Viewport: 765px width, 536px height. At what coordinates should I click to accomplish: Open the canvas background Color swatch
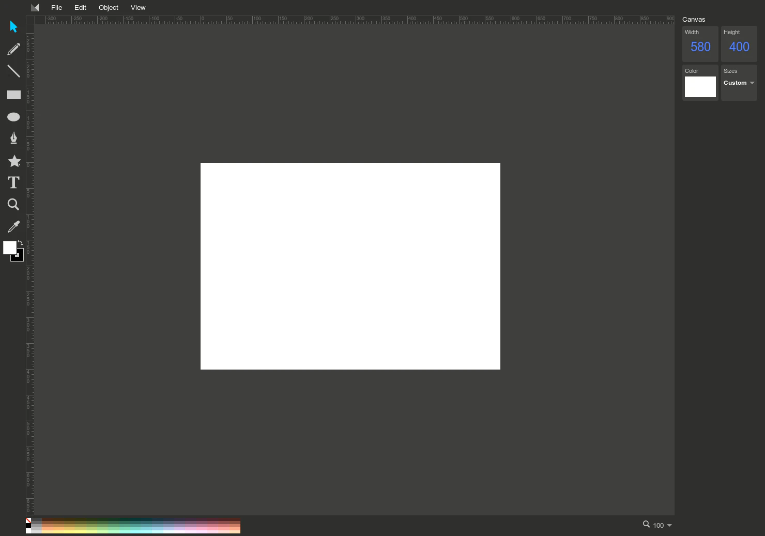tap(700, 87)
